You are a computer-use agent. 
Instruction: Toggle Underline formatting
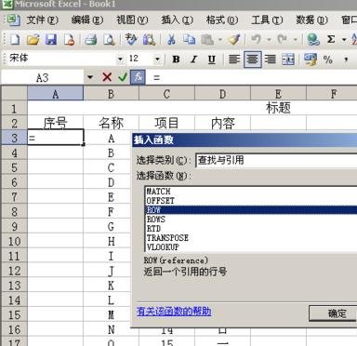tap(212, 59)
